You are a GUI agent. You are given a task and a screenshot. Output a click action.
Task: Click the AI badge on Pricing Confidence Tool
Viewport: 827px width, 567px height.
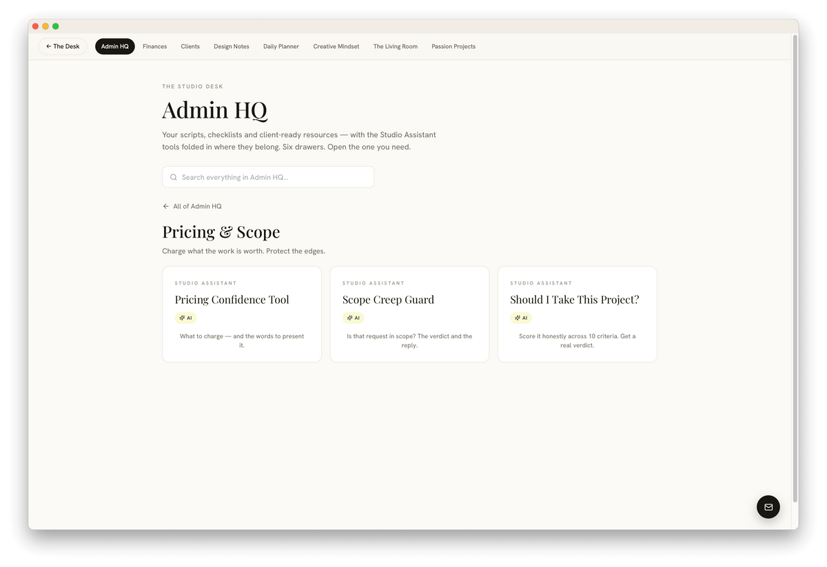point(185,318)
